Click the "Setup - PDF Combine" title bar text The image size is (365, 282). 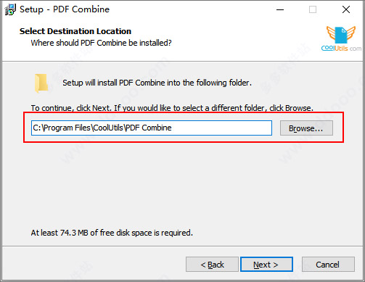click(x=65, y=9)
